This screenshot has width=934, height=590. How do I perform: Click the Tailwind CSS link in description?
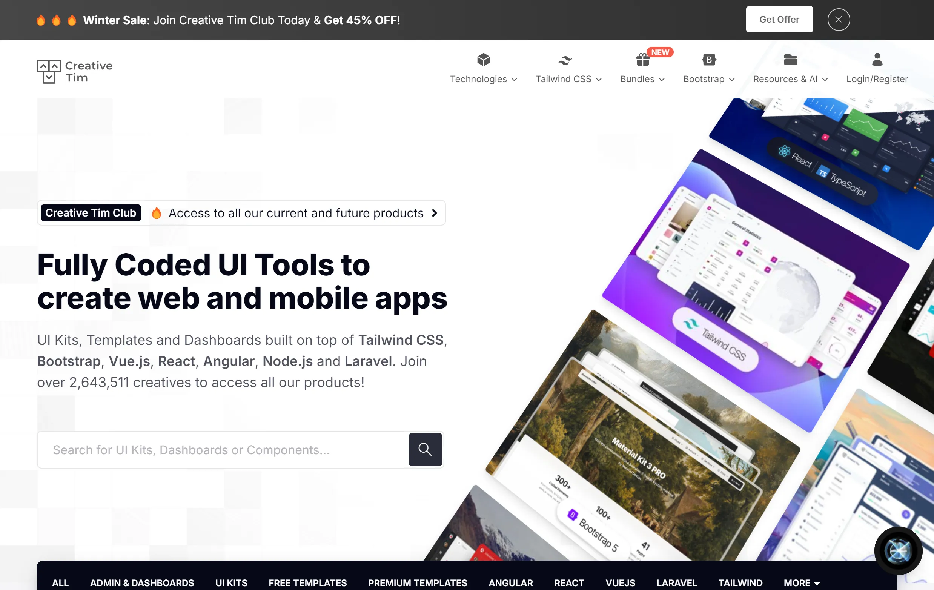(401, 340)
